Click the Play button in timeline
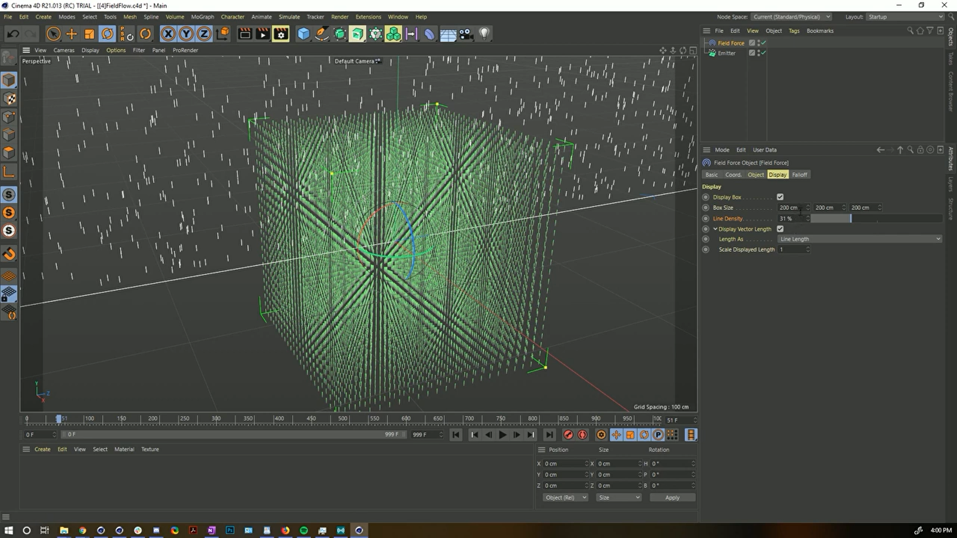This screenshot has height=538, width=957. click(502, 434)
